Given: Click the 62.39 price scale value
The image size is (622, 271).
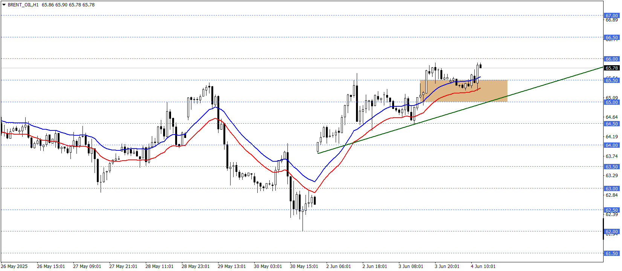Looking at the screenshot, I should click(x=611, y=214).
